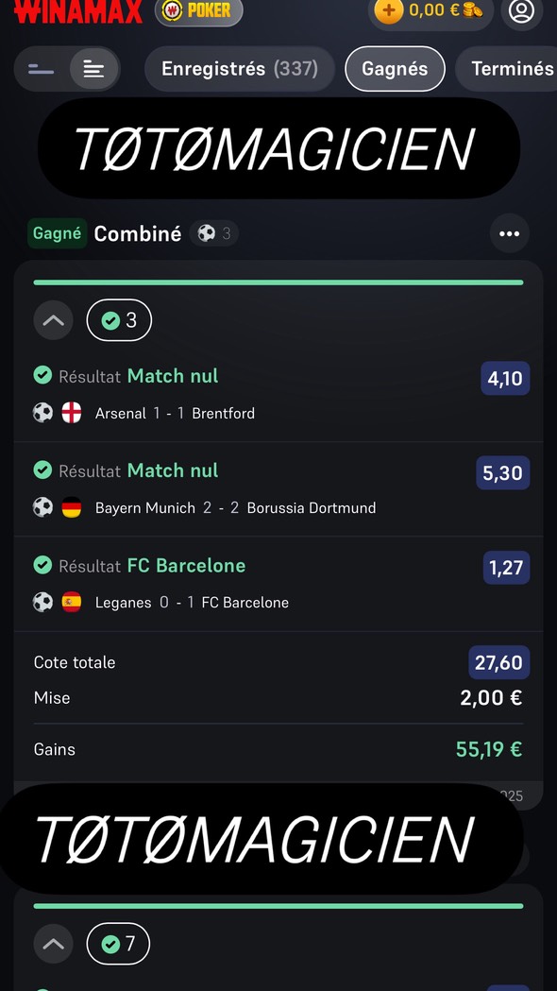Switch to detailed list view toggle
557x991 pixels.
(x=93, y=69)
